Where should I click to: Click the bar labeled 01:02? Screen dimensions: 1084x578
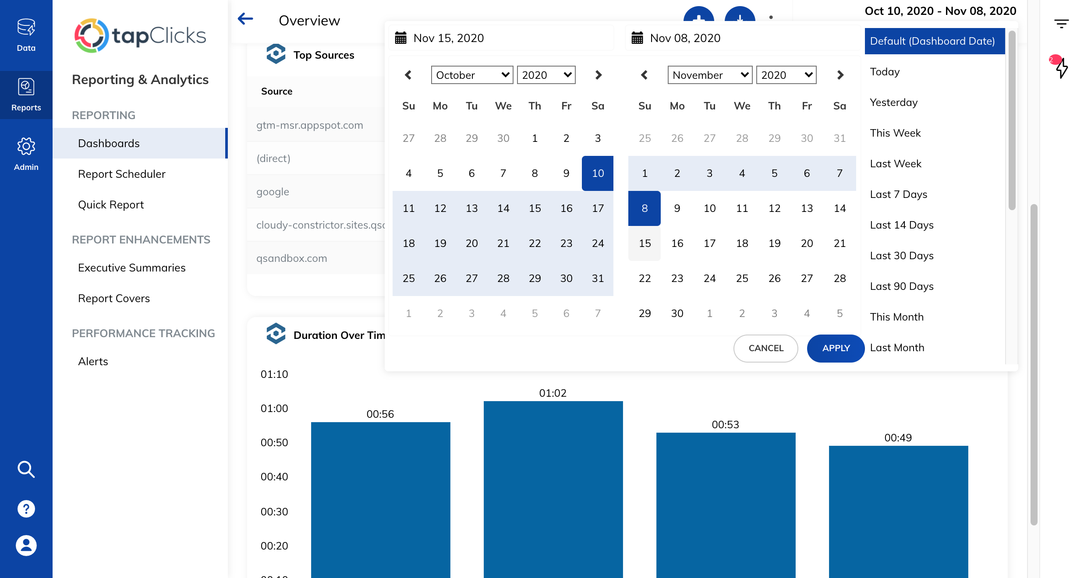[x=553, y=490]
